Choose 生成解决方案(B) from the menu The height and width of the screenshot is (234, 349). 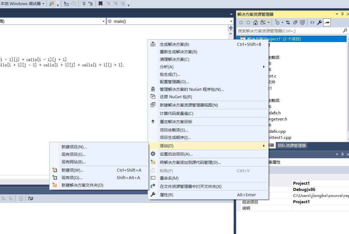208,44
